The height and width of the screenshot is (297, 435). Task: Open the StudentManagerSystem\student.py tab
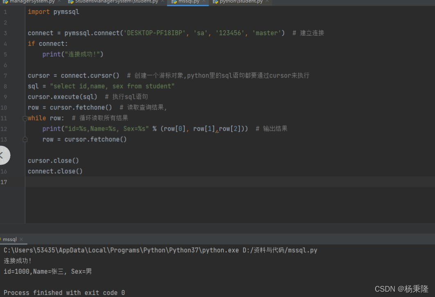tap(117, 2)
